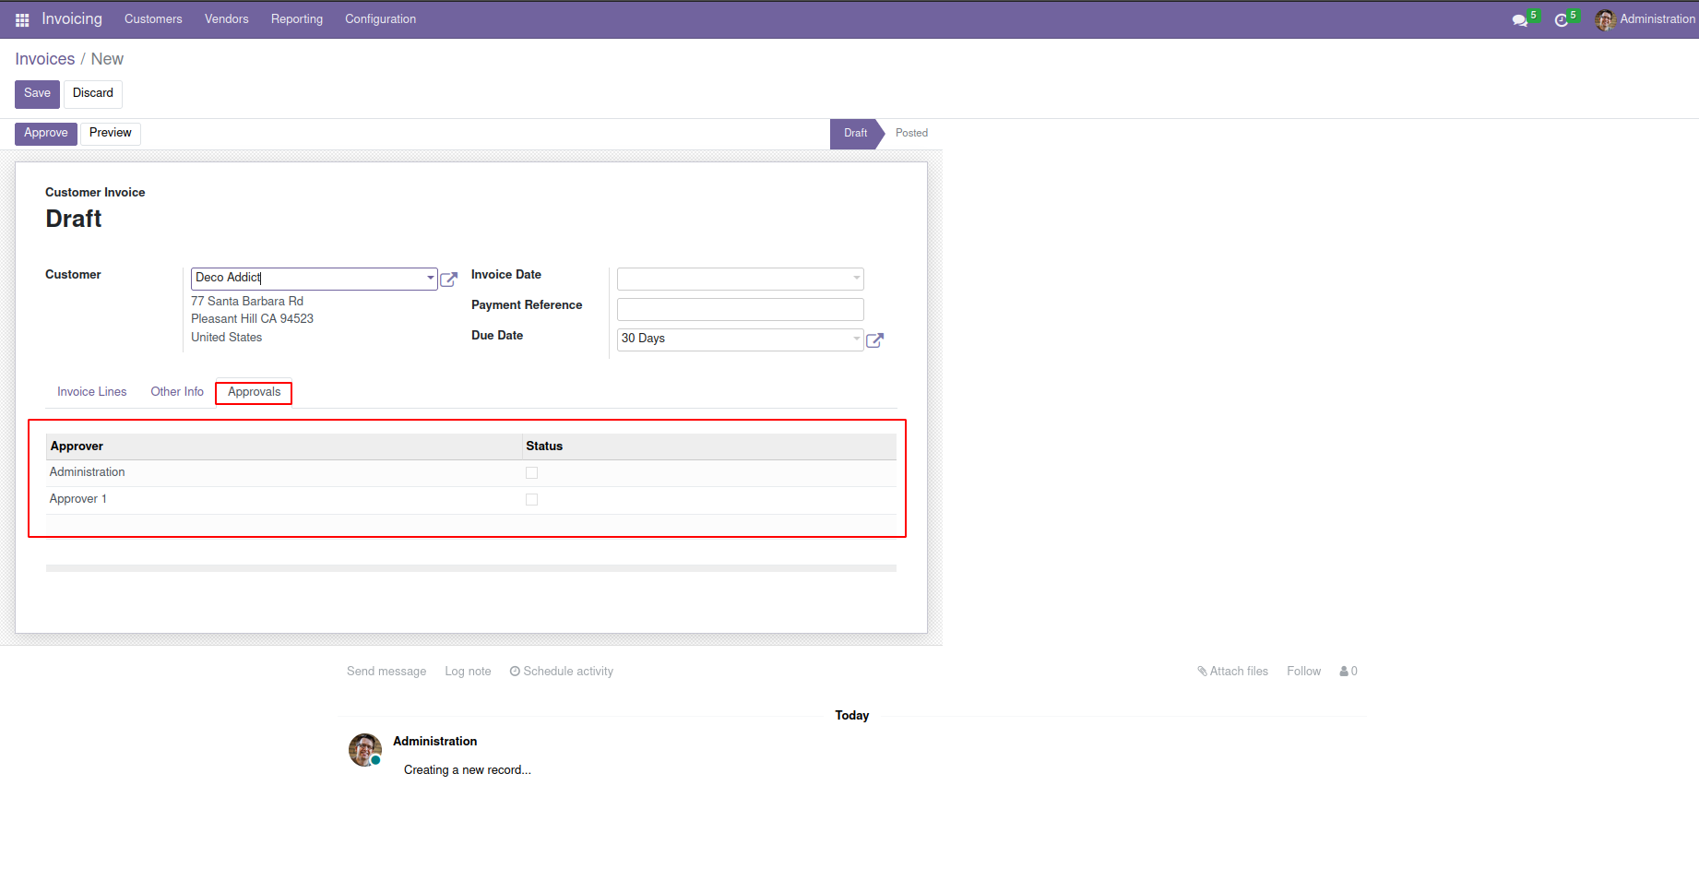Click the Invoicing app title

pyautogui.click(x=72, y=19)
